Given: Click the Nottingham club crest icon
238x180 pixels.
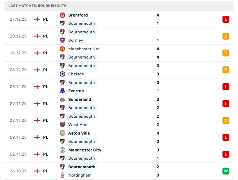Looking at the screenshot, I should click(x=62, y=175).
